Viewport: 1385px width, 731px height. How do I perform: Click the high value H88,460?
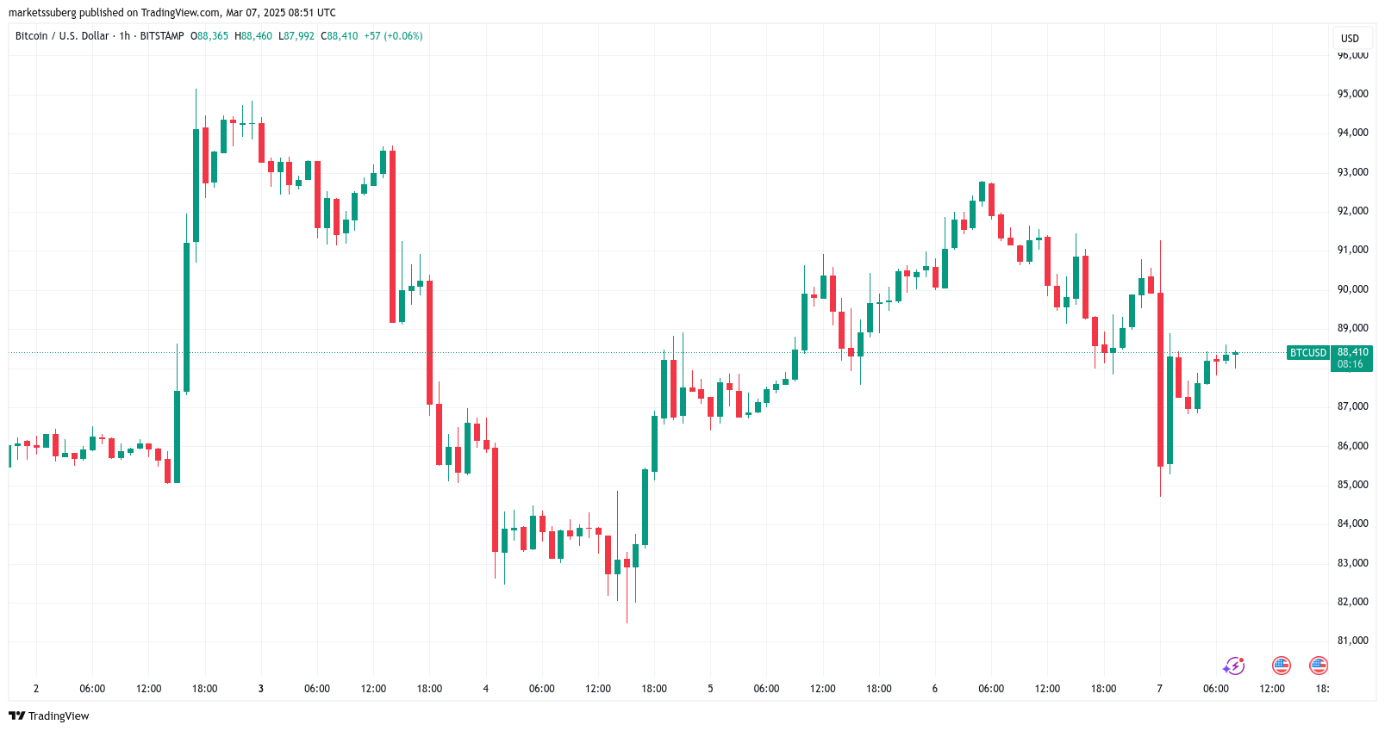(253, 36)
